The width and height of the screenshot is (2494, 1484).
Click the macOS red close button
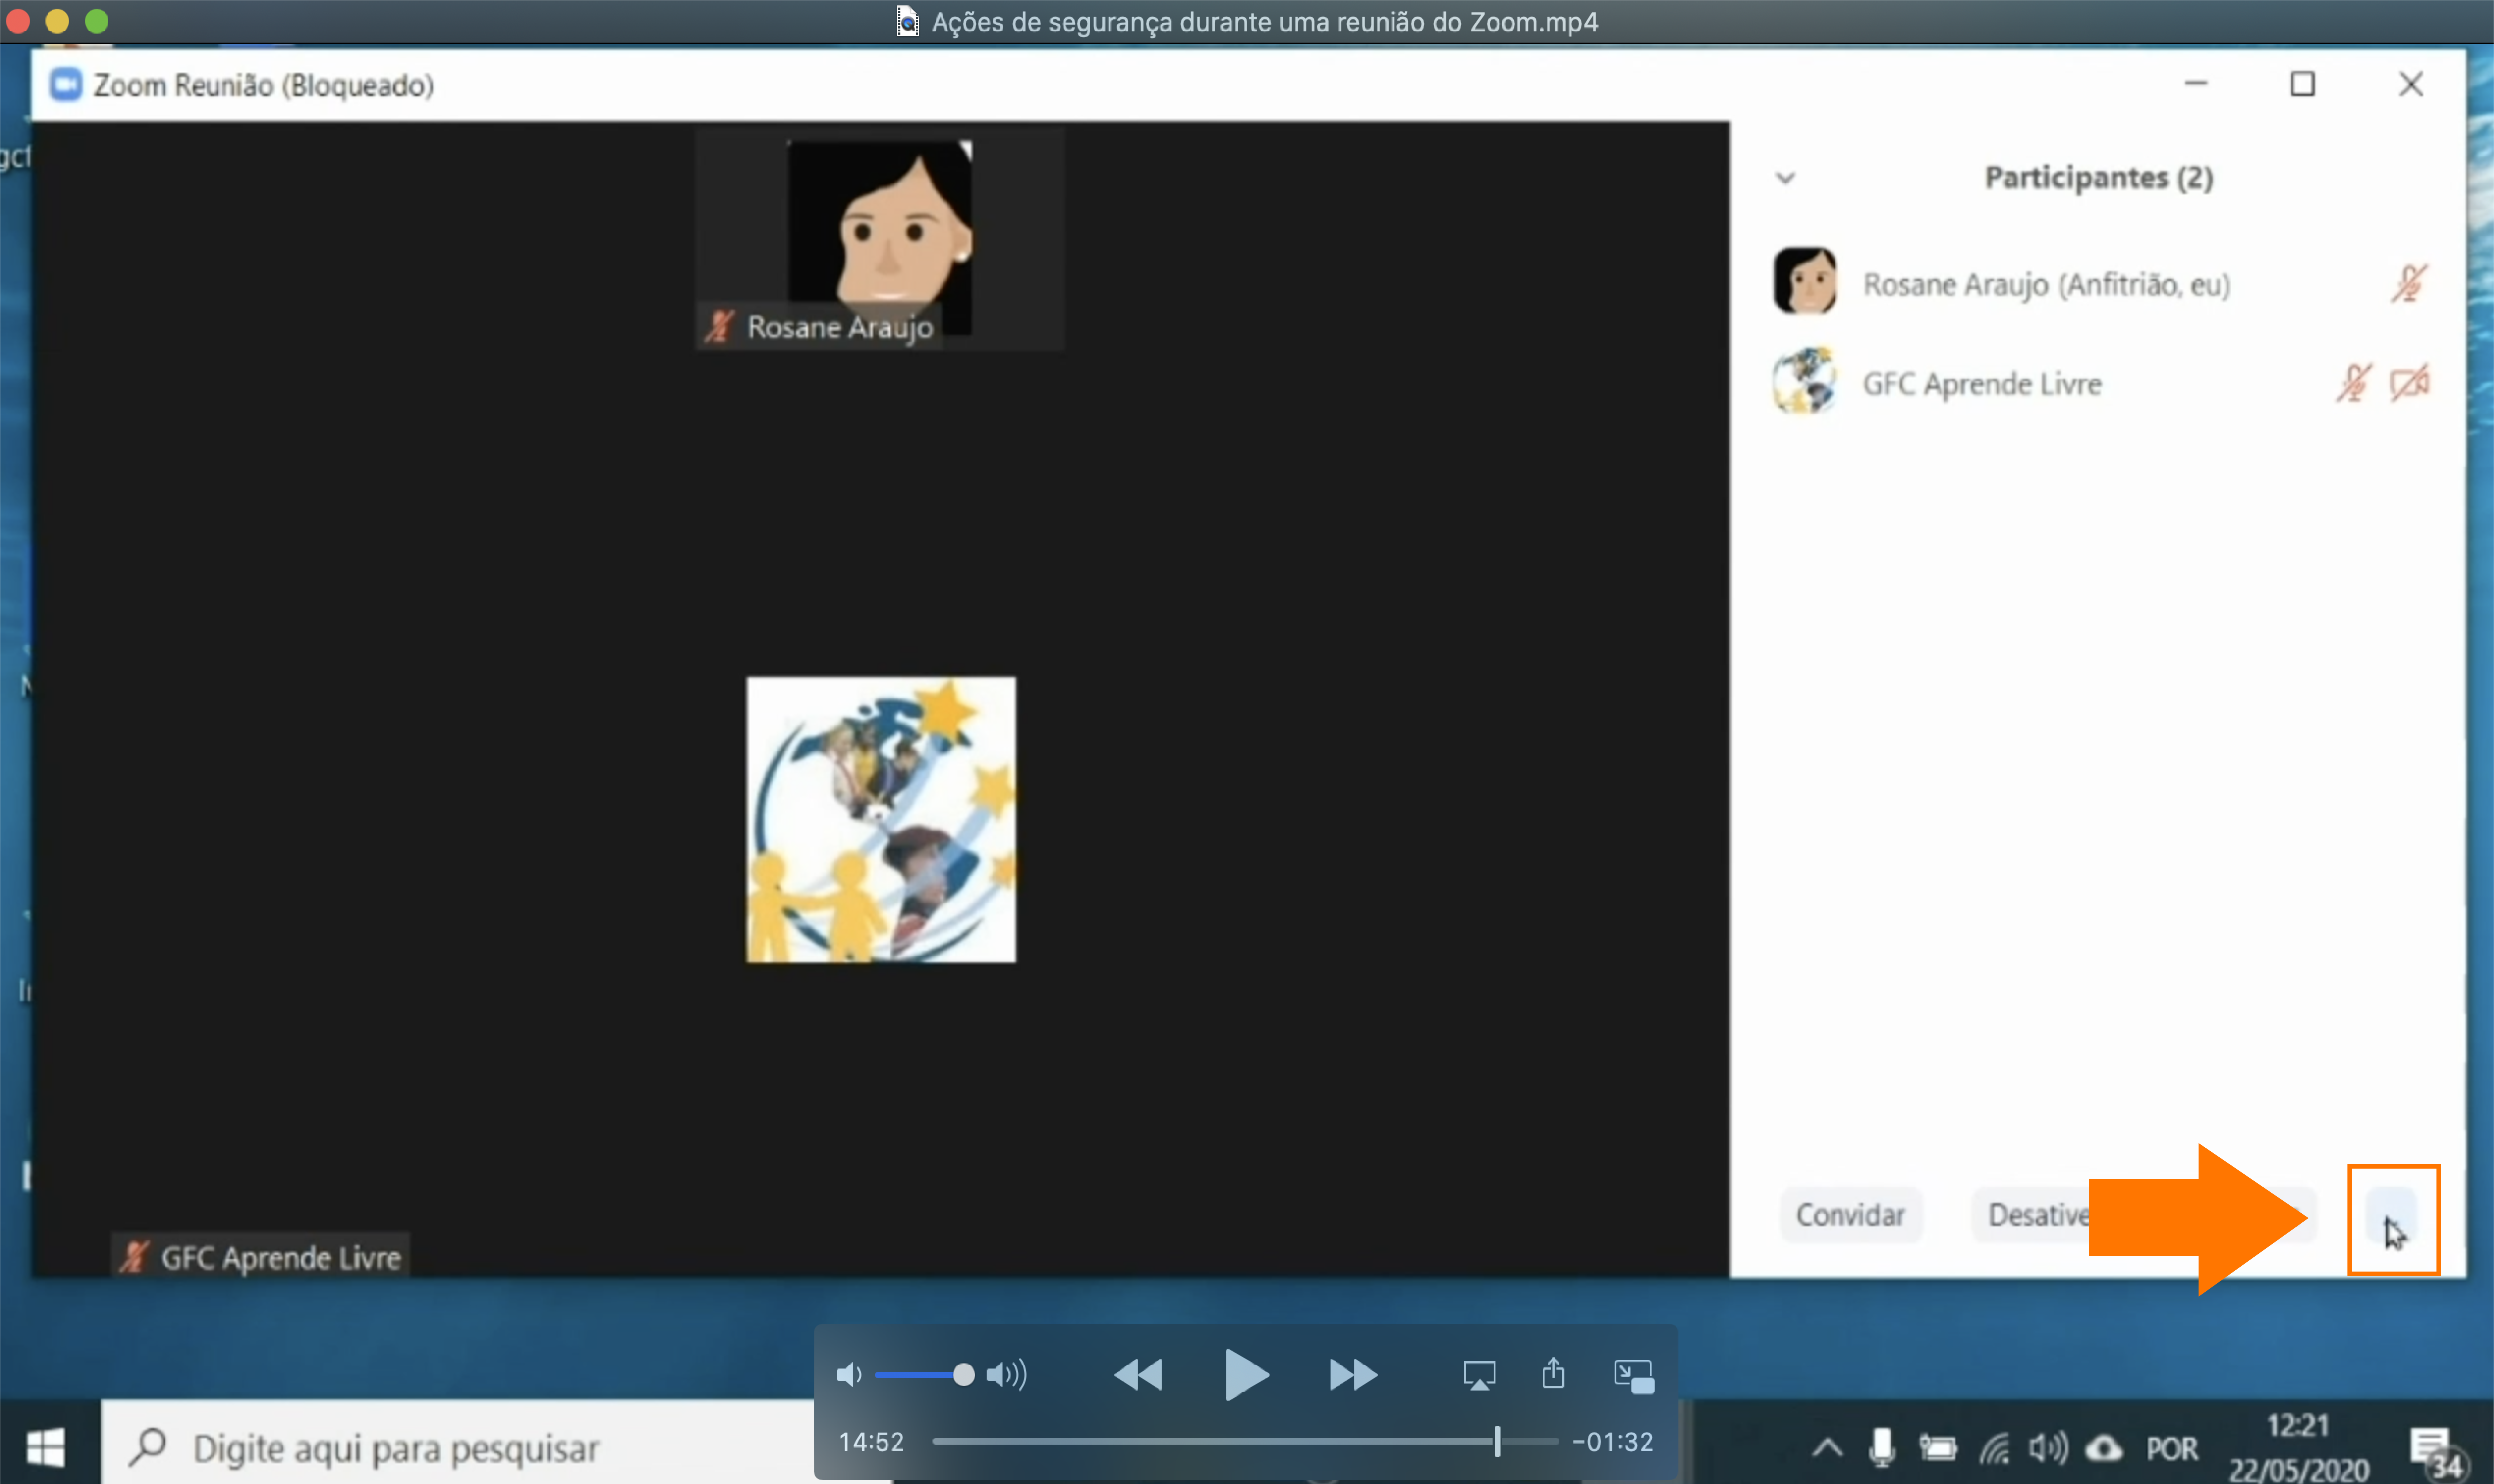click(18, 21)
